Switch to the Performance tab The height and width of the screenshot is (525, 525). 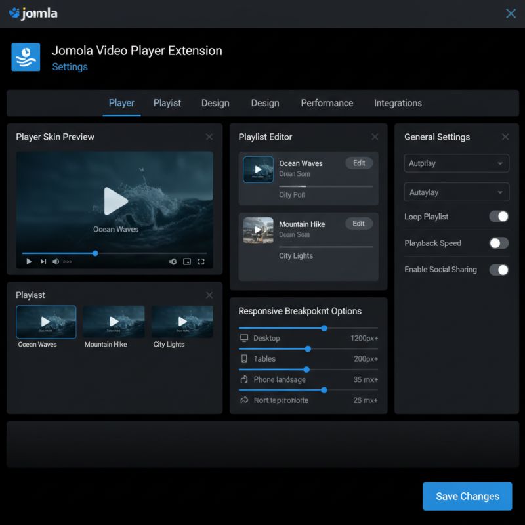pos(327,103)
